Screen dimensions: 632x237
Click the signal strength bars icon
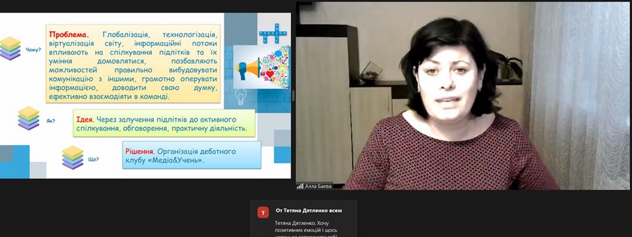(x=300, y=186)
